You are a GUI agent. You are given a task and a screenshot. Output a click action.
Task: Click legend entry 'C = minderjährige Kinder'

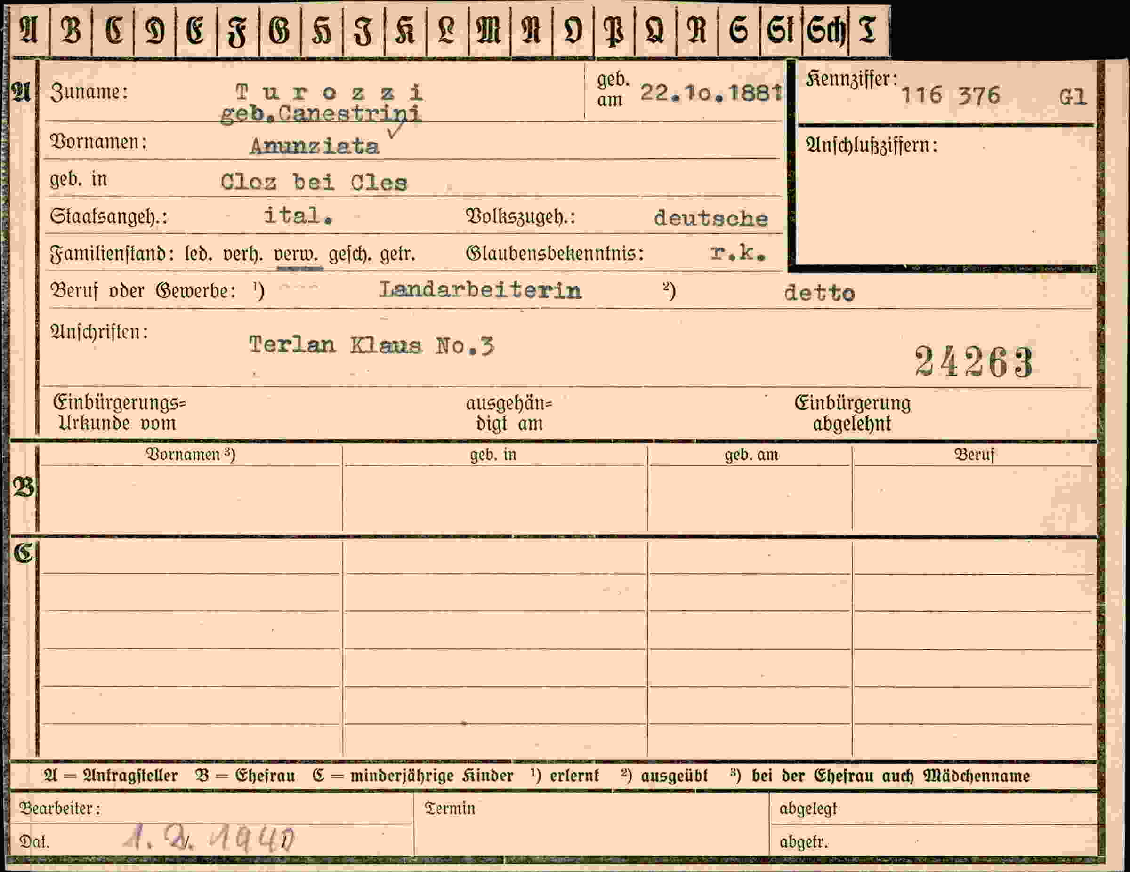click(413, 776)
